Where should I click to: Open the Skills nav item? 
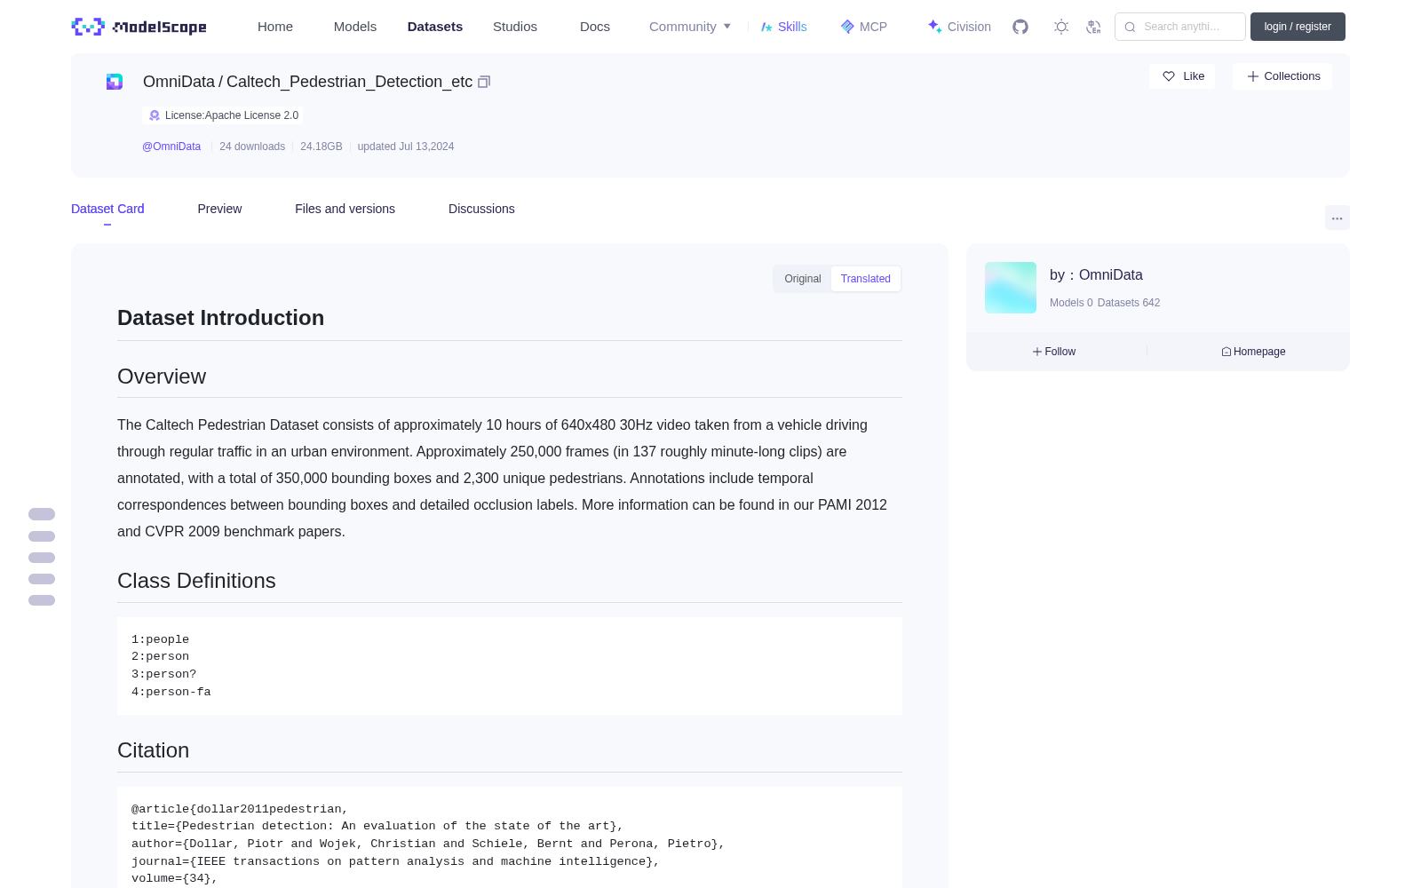pos(783,27)
